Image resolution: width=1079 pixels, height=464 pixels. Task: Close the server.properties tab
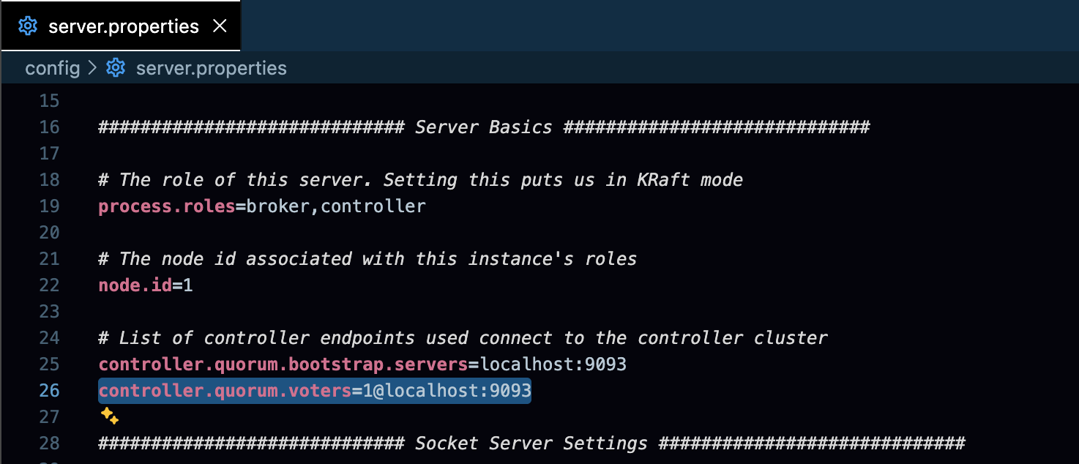pyautogui.click(x=219, y=26)
